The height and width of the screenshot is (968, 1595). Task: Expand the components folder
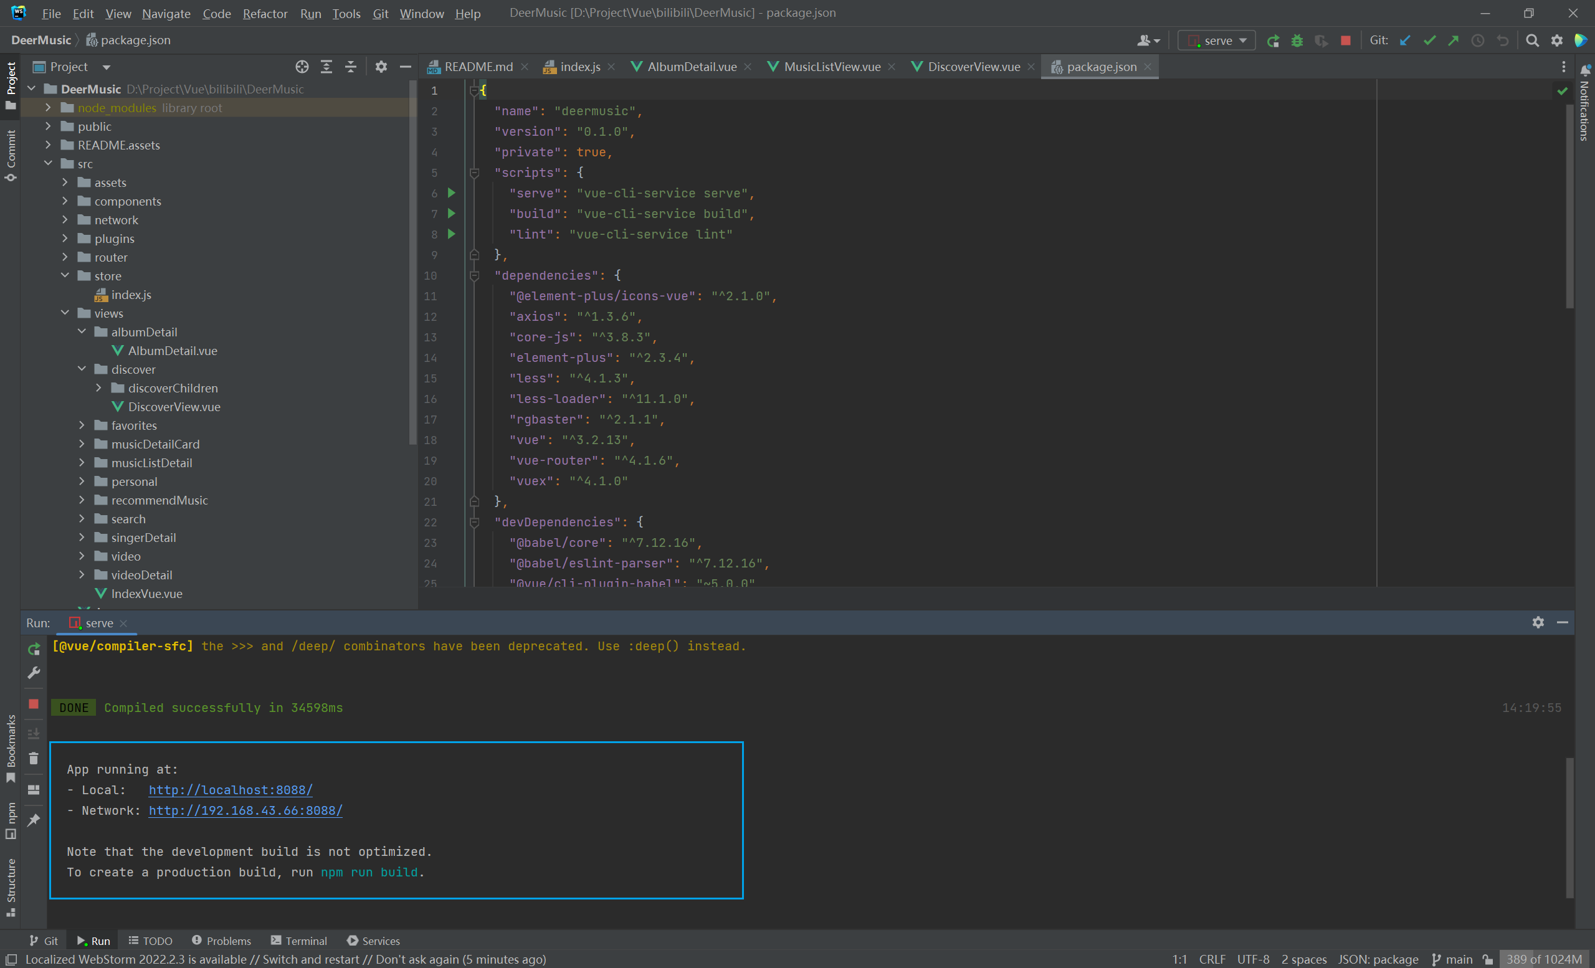tap(65, 201)
